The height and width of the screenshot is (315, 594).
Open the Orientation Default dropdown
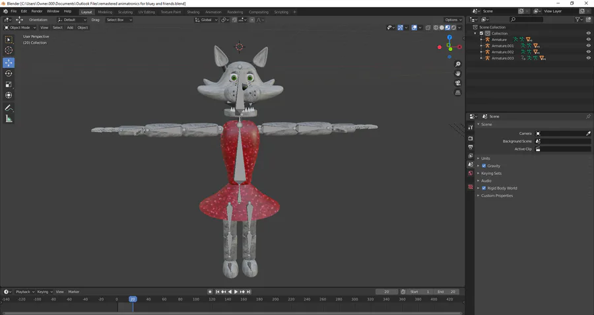71,20
